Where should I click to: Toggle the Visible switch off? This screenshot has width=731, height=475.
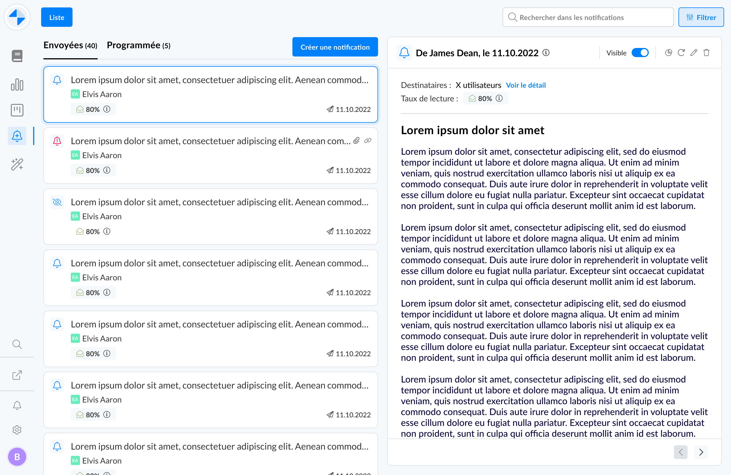tap(640, 53)
